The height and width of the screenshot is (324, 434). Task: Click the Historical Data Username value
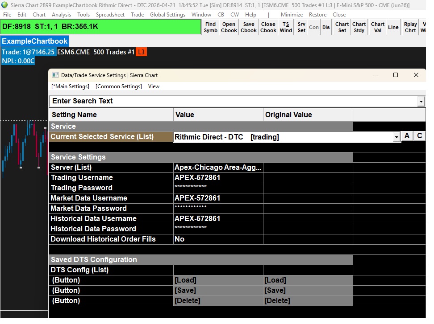point(218,218)
